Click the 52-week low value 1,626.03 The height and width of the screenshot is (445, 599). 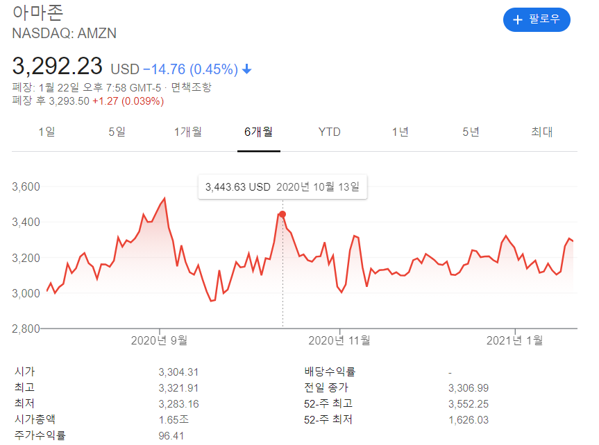tap(469, 420)
